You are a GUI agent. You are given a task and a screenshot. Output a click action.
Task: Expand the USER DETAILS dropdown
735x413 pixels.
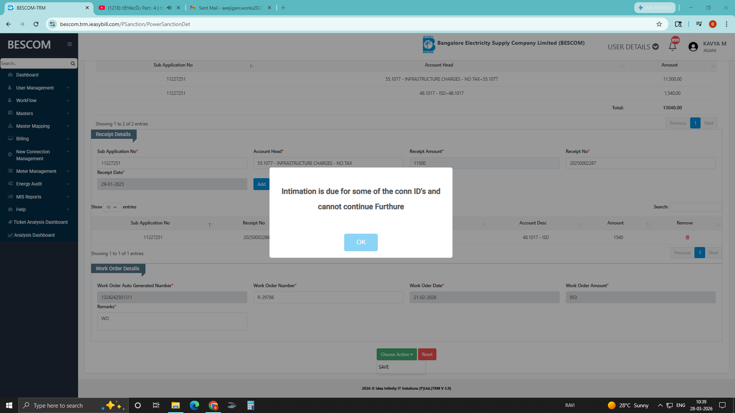pyautogui.click(x=633, y=47)
